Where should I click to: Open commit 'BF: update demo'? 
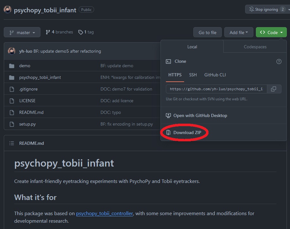tap(117, 66)
